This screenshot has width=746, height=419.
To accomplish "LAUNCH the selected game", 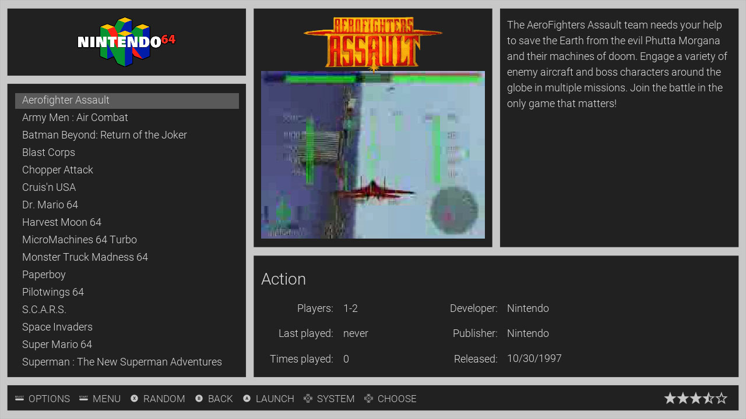I will coord(275,399).
